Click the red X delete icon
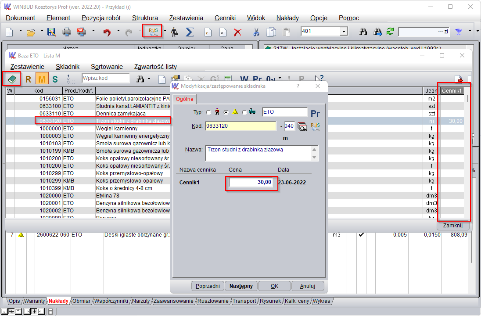Image resolution: width=481 pixels, height=316 pixels. pyautogui.click(x=237, y=32)
